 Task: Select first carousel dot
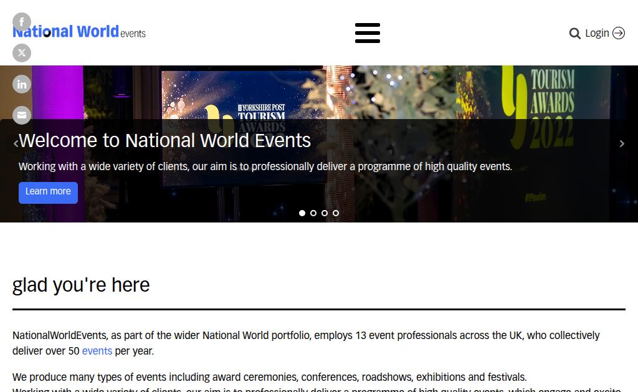tap(302, 213)
